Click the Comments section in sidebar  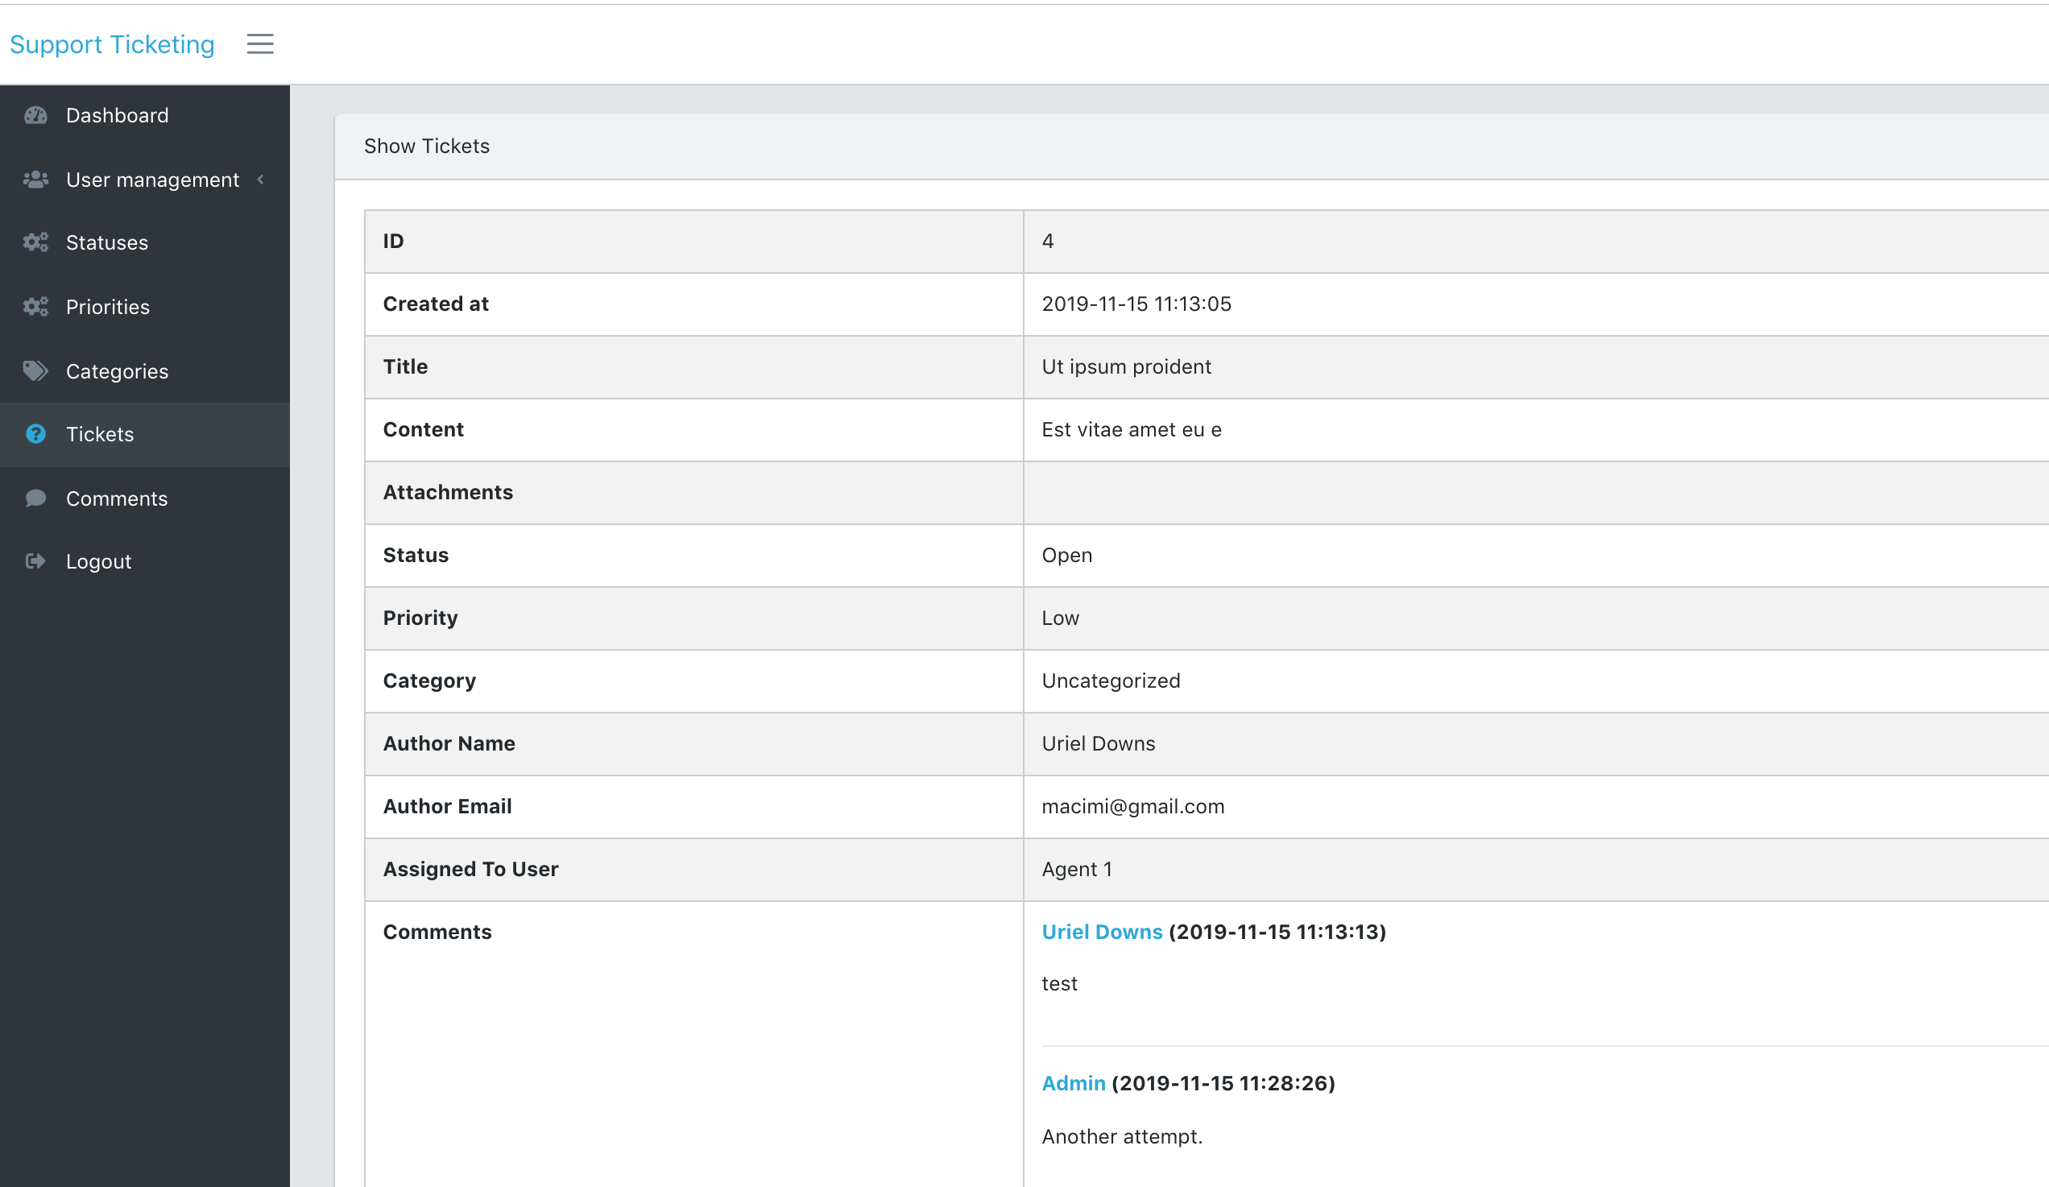click(x=118, y=498)
